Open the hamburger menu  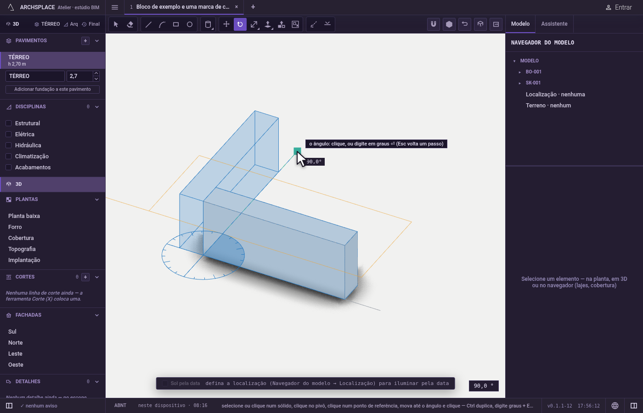click(x=115, y=7)
